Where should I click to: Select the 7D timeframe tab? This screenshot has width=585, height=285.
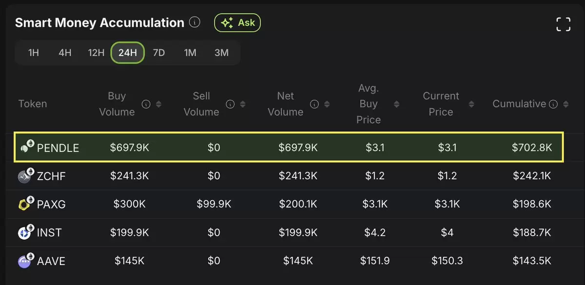click(x=159, y=53)
